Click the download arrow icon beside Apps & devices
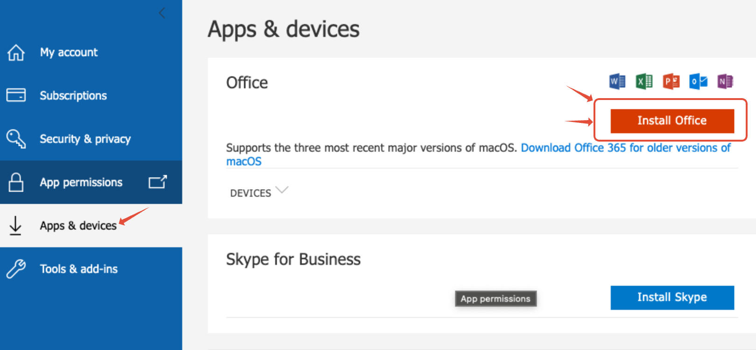 (15, 226)
